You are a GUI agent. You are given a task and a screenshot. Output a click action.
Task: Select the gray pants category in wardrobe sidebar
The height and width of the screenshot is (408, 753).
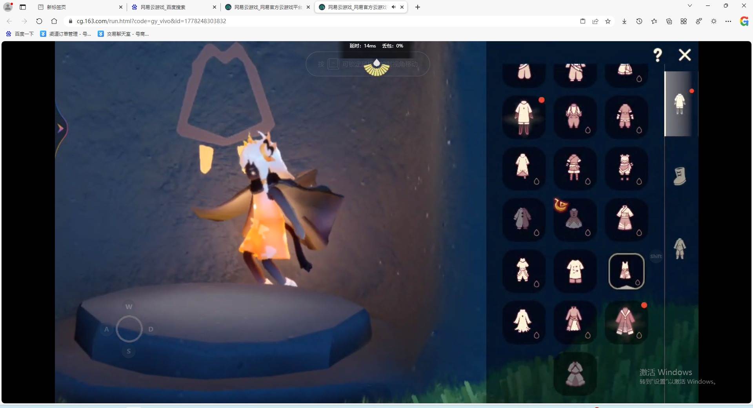[x=680, y=249]
